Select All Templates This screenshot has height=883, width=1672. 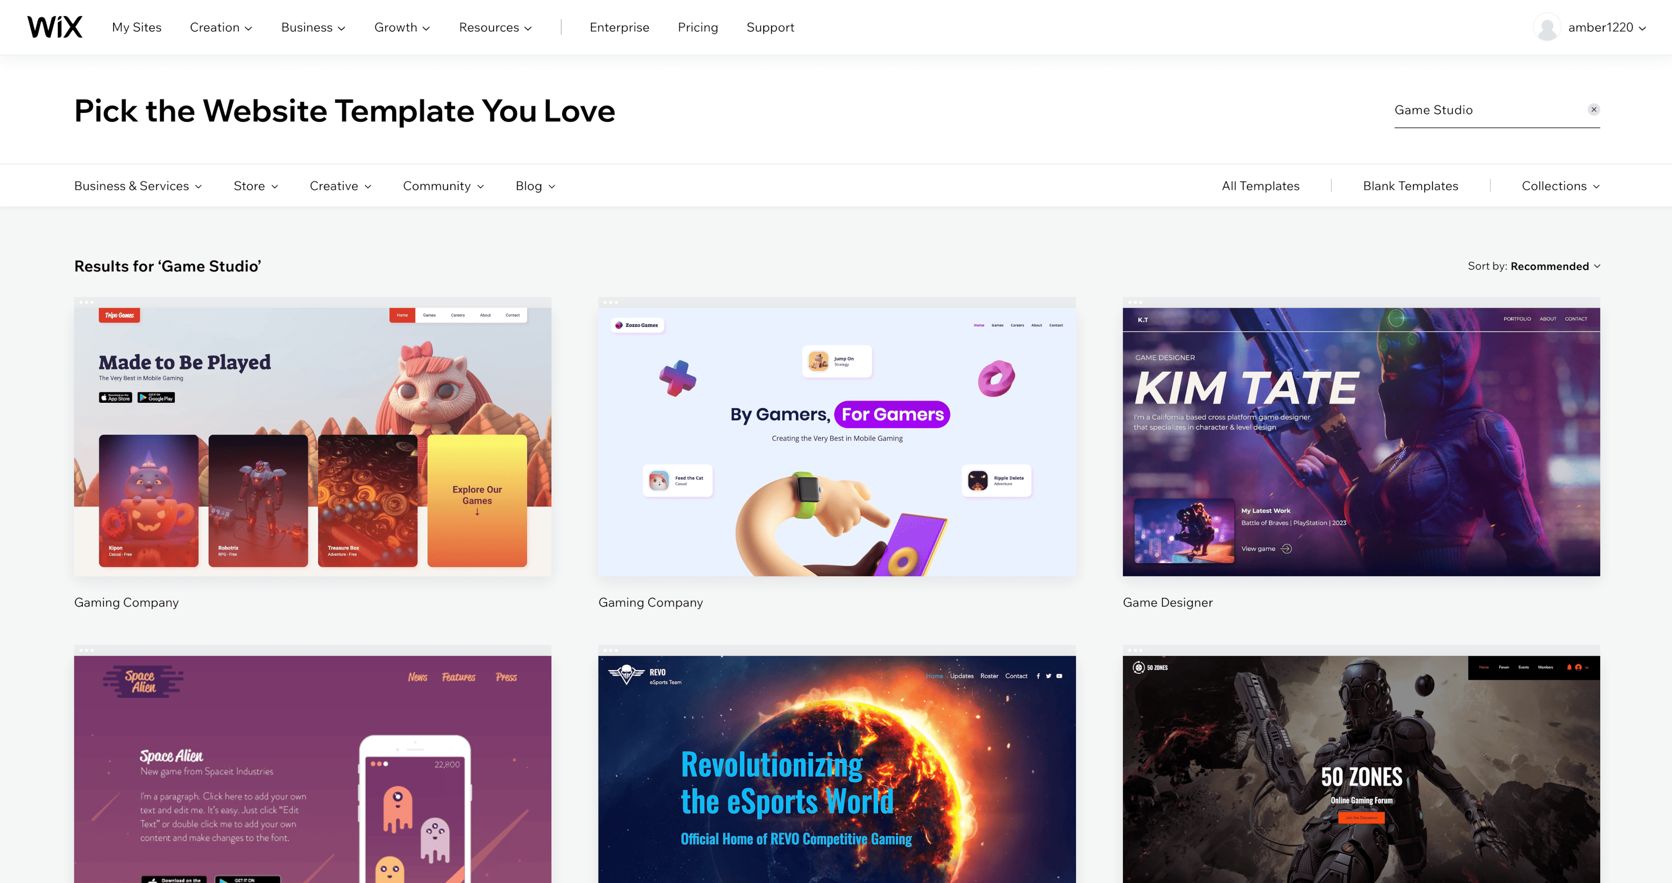1261,186
